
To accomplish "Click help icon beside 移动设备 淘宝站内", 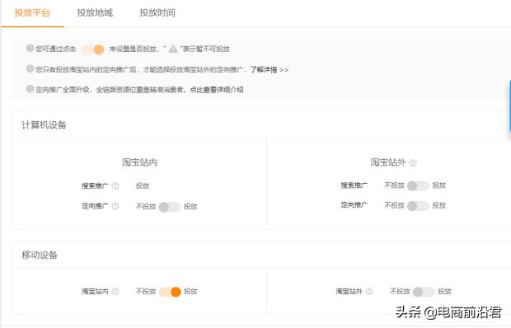I will [x=115, y=291].
